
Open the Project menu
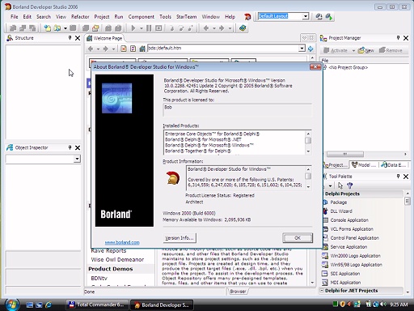(102, 17)
